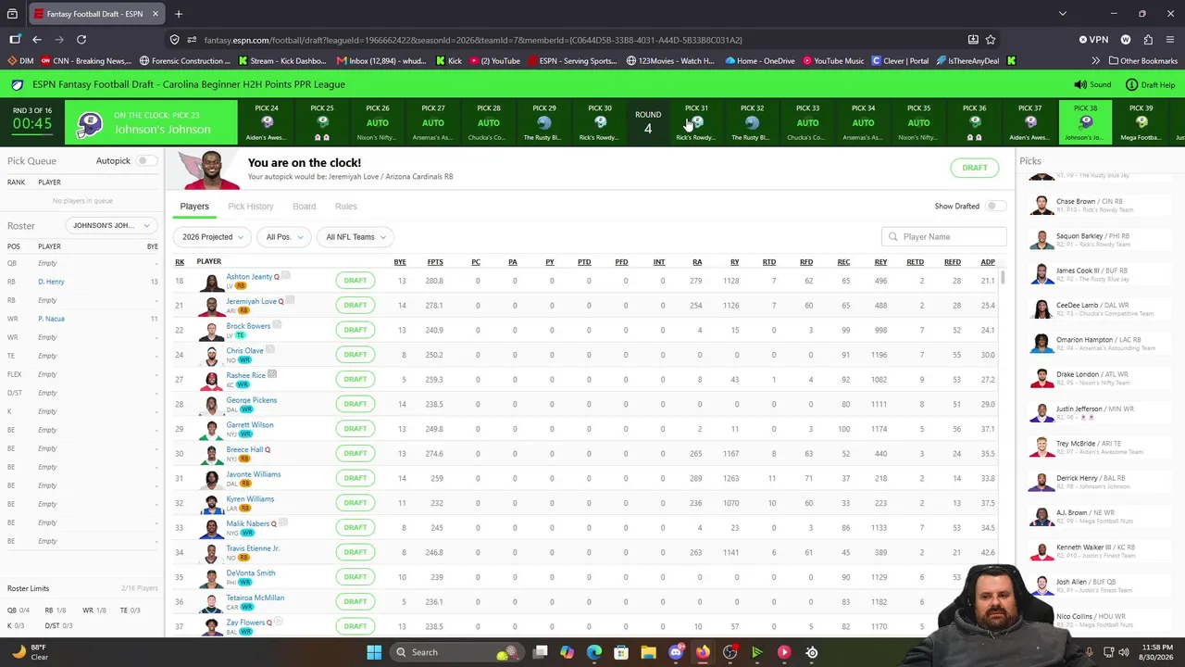The image size is (1185, 667).
Task: Open P. Nacua in the roster
Action: click(52, 319)
